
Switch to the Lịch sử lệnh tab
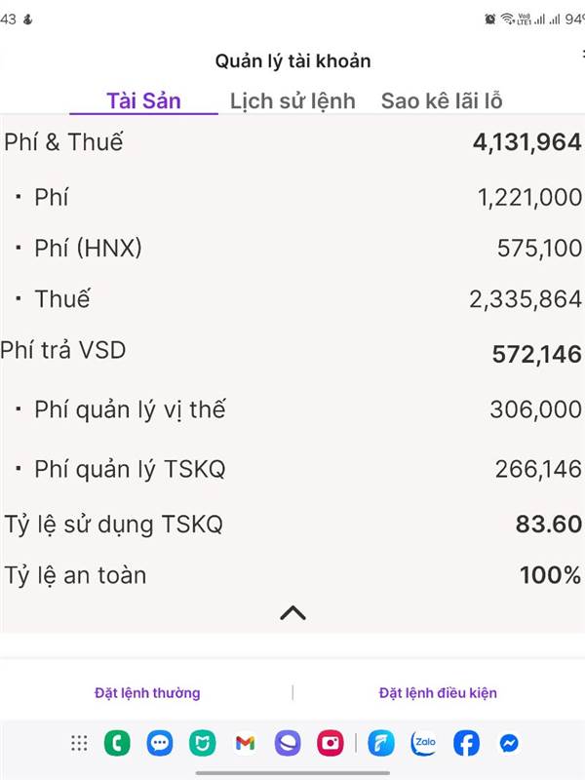[292, 101]
